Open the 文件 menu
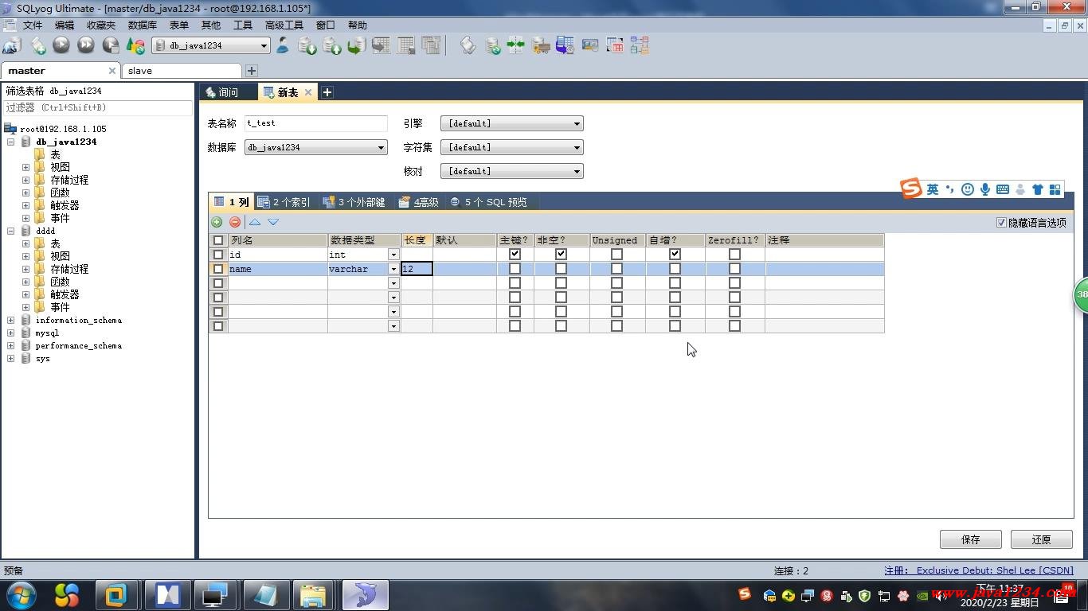Image resolution: width=1088 pixels, height=611 pixels. tap(33, 25)
